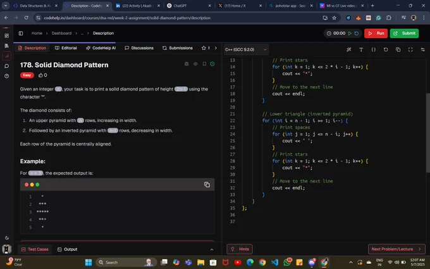Open the chat bubble icon in left sidebar

(6, 66)
